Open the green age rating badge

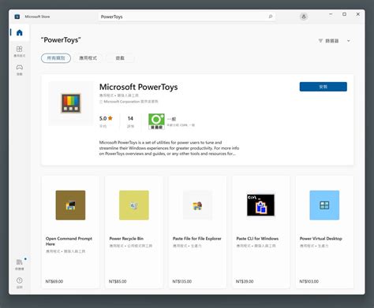[156, 121]
